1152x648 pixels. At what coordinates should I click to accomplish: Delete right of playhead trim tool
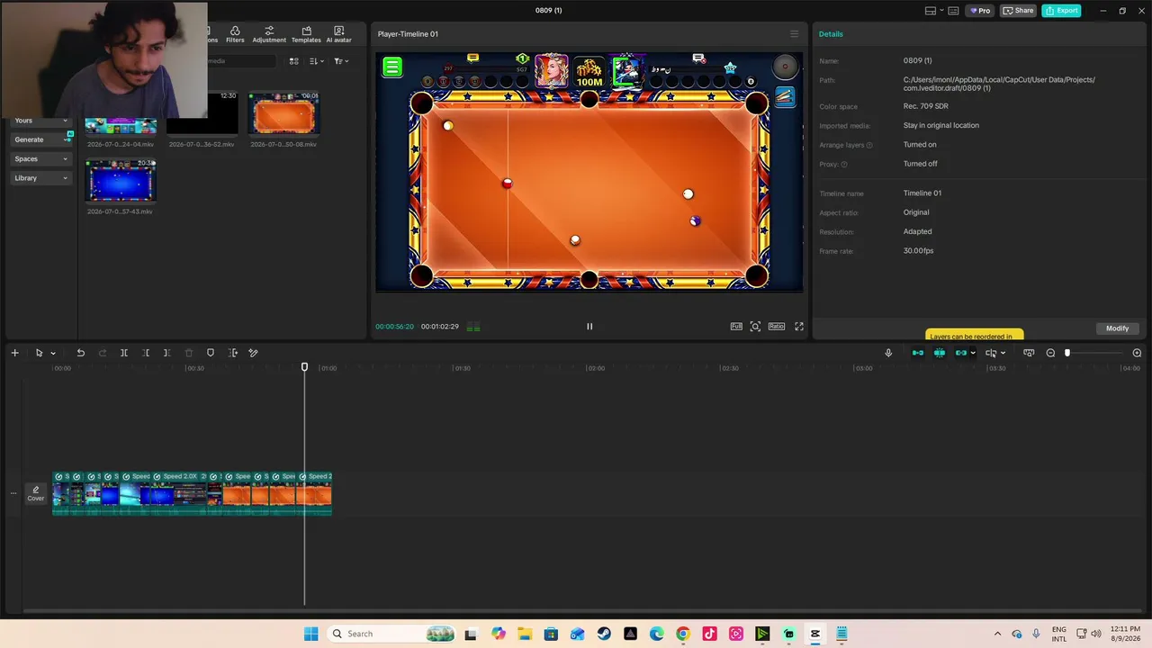coord(166,353)
